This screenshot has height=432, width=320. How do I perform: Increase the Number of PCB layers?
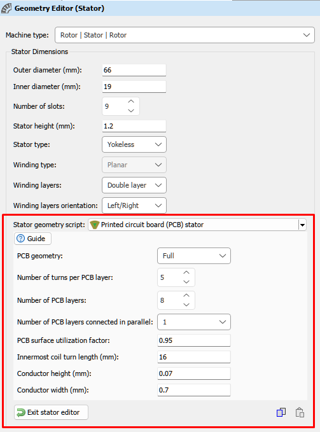point(186,295)
